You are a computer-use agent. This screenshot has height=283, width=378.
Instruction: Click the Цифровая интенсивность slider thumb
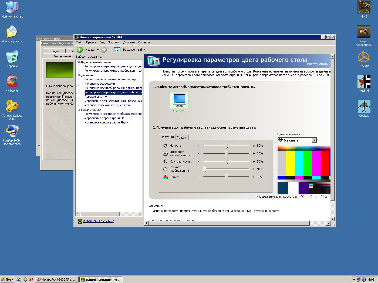coord(227,154)
